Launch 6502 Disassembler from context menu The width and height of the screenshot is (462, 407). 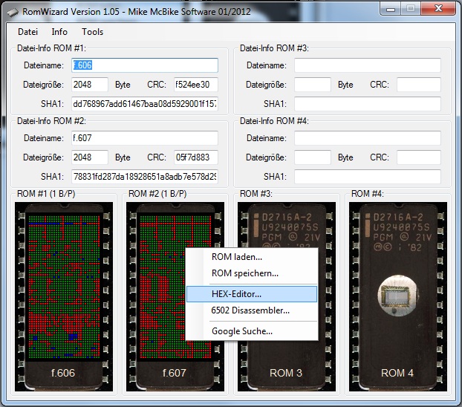click(x=250, y=310)
